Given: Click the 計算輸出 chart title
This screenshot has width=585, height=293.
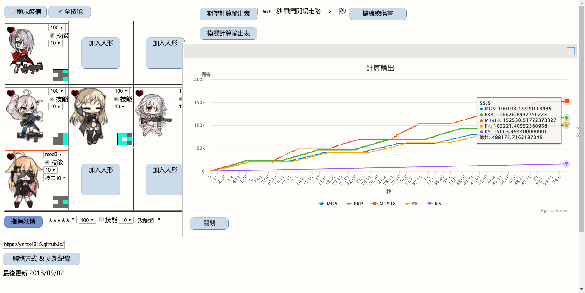Looking at the screenshot, I should pyautogui.click(x=380, y=68).
